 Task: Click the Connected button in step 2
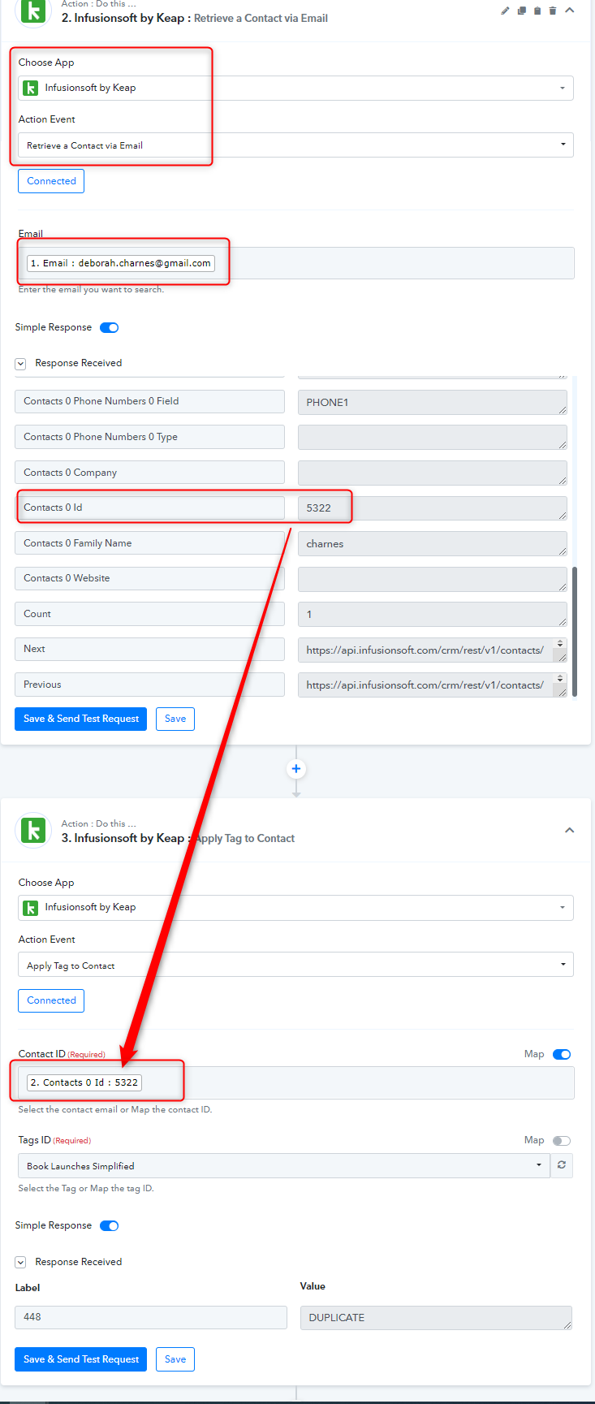51,181
